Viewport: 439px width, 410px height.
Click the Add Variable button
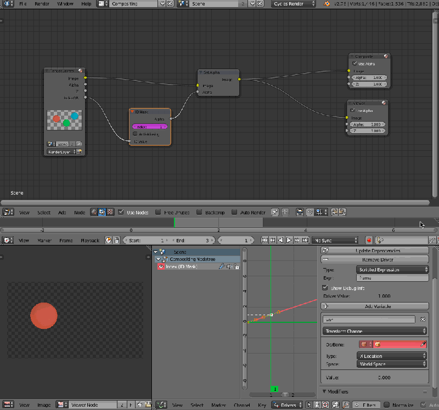[375, 306]
